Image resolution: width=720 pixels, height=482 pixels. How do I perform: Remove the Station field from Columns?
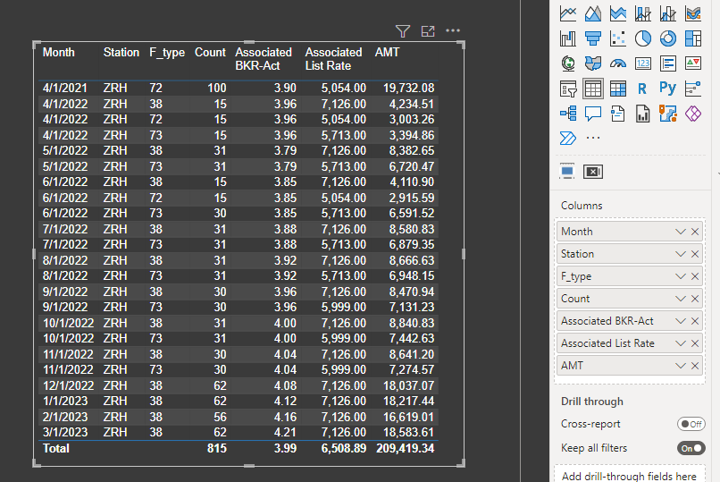point(695,254)
